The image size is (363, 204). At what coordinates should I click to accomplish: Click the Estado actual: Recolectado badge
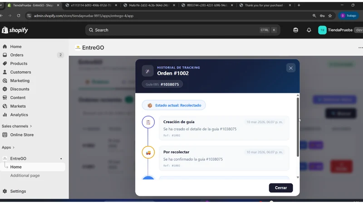174,105
